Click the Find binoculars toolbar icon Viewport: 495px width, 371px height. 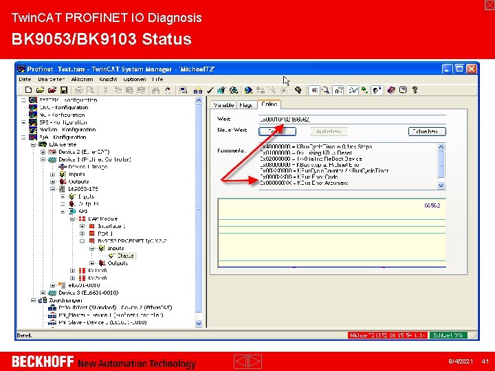tap(155, 90)
